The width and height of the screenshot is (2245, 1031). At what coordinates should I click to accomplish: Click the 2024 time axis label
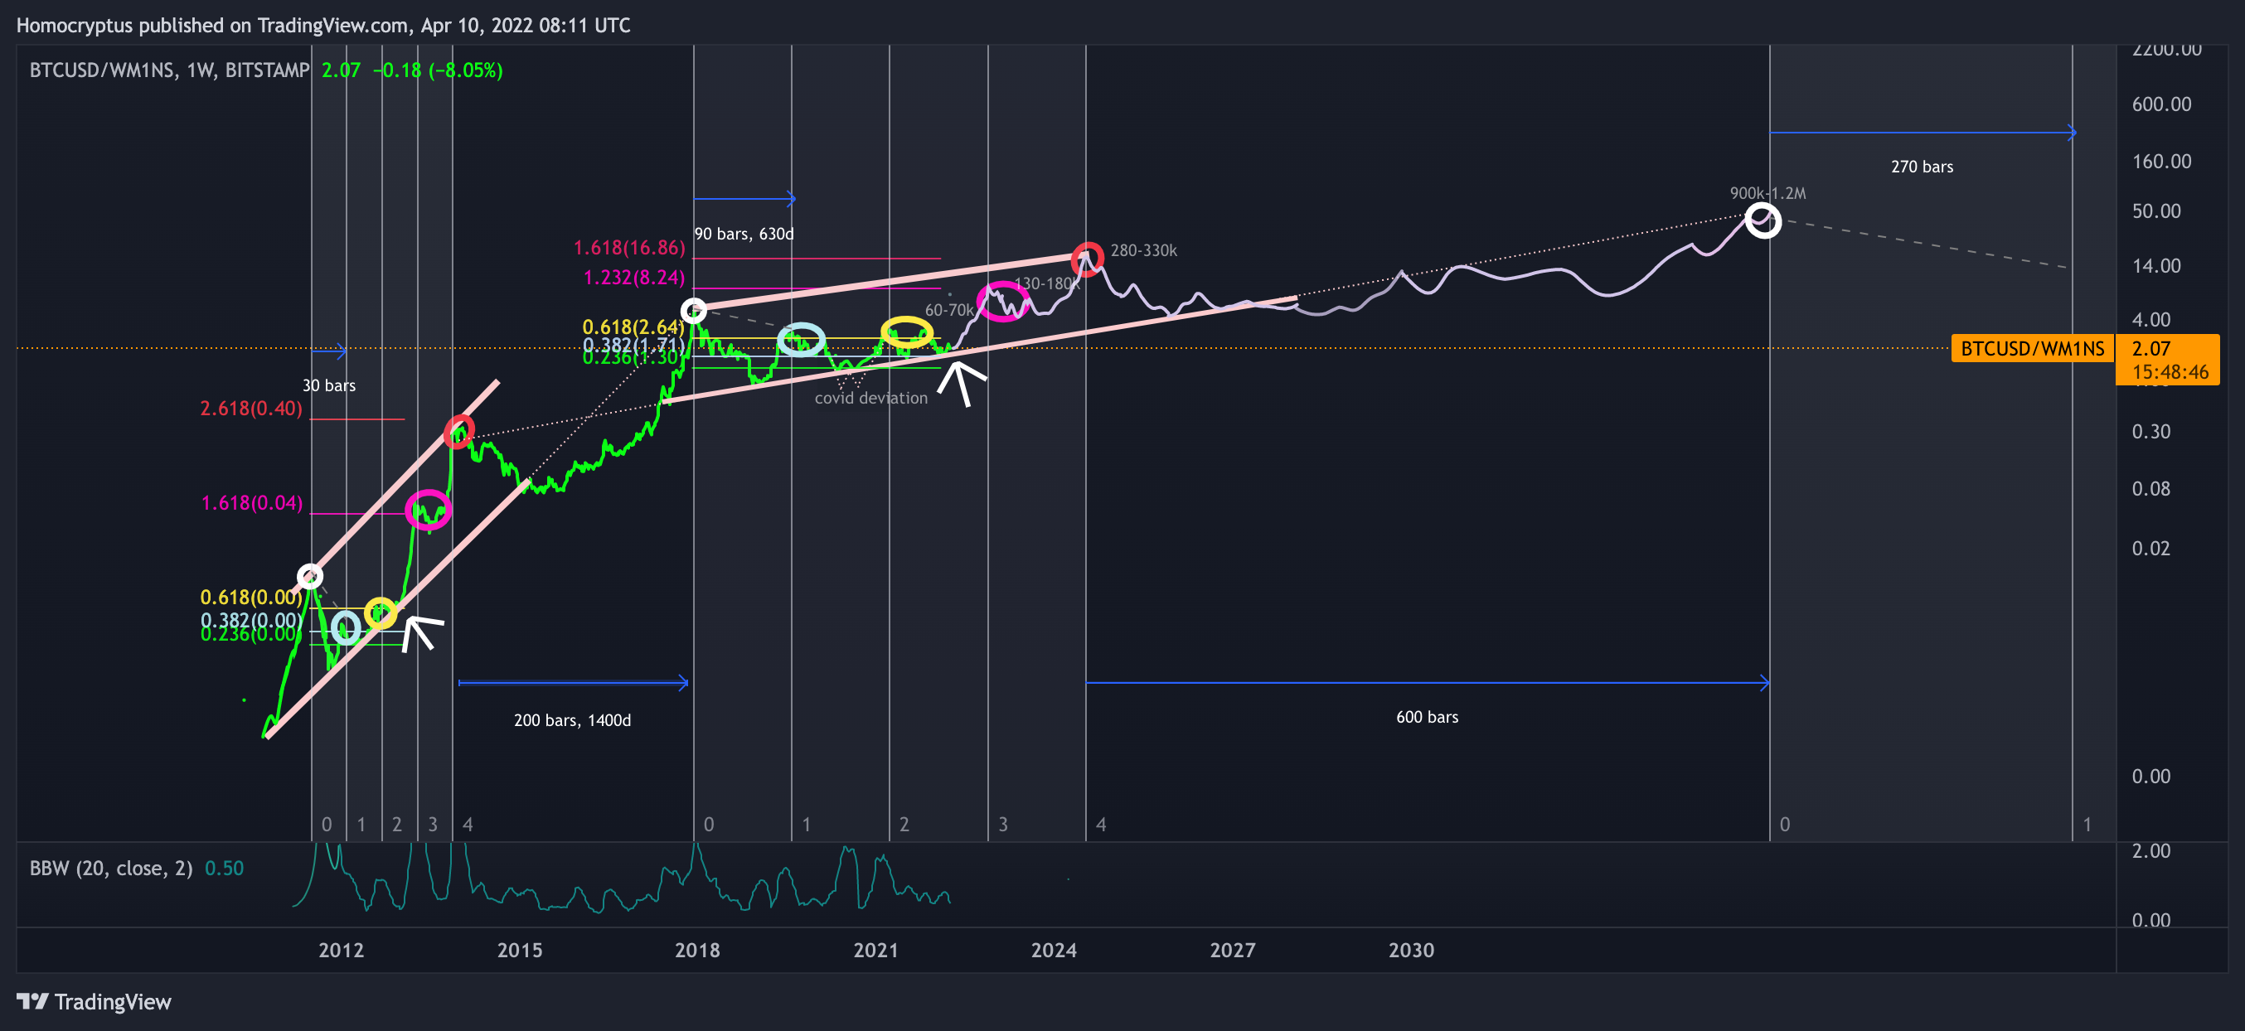click(x=1054, y=950)
